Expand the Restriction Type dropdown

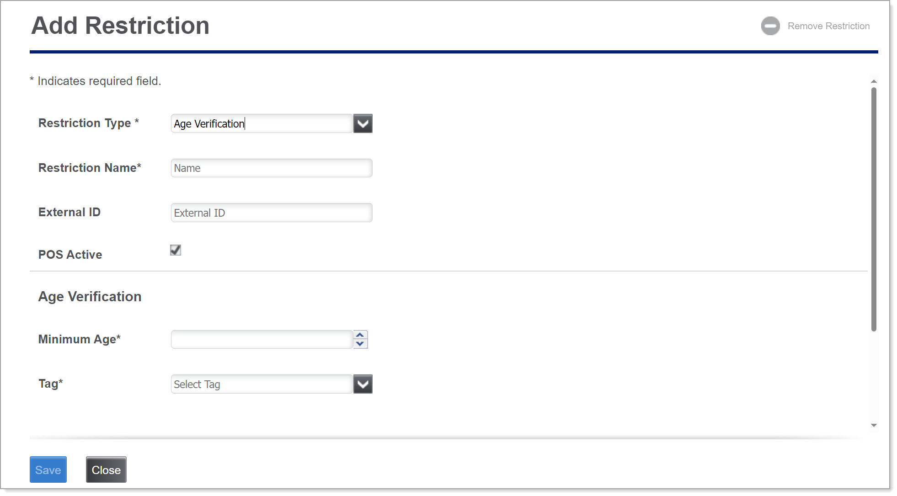[x=363, y=123]
